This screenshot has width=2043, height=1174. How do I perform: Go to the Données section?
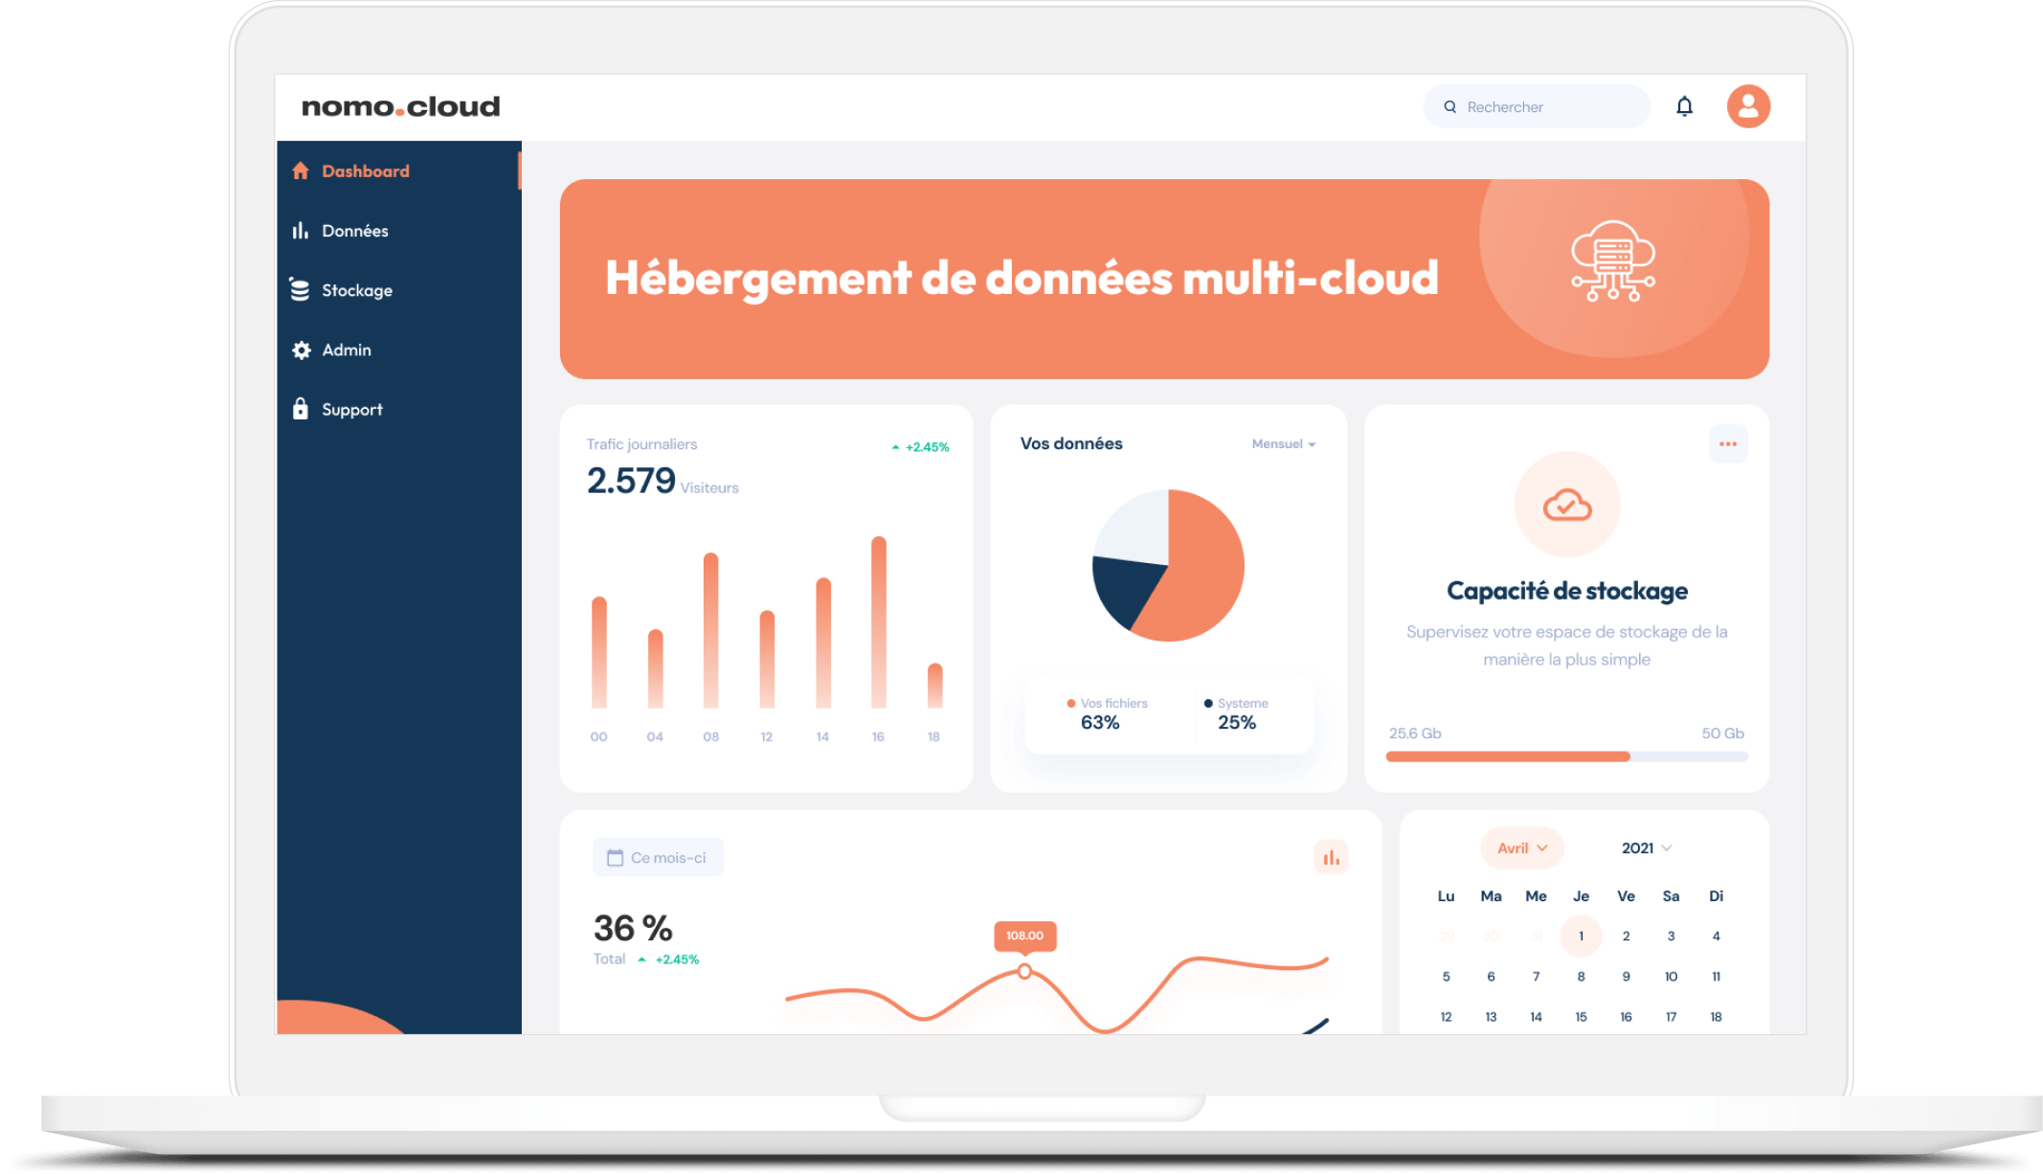point(354,231)
